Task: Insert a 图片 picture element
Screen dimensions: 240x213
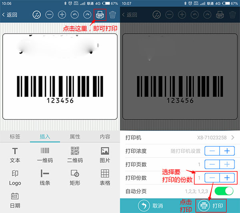Action: 105,155
